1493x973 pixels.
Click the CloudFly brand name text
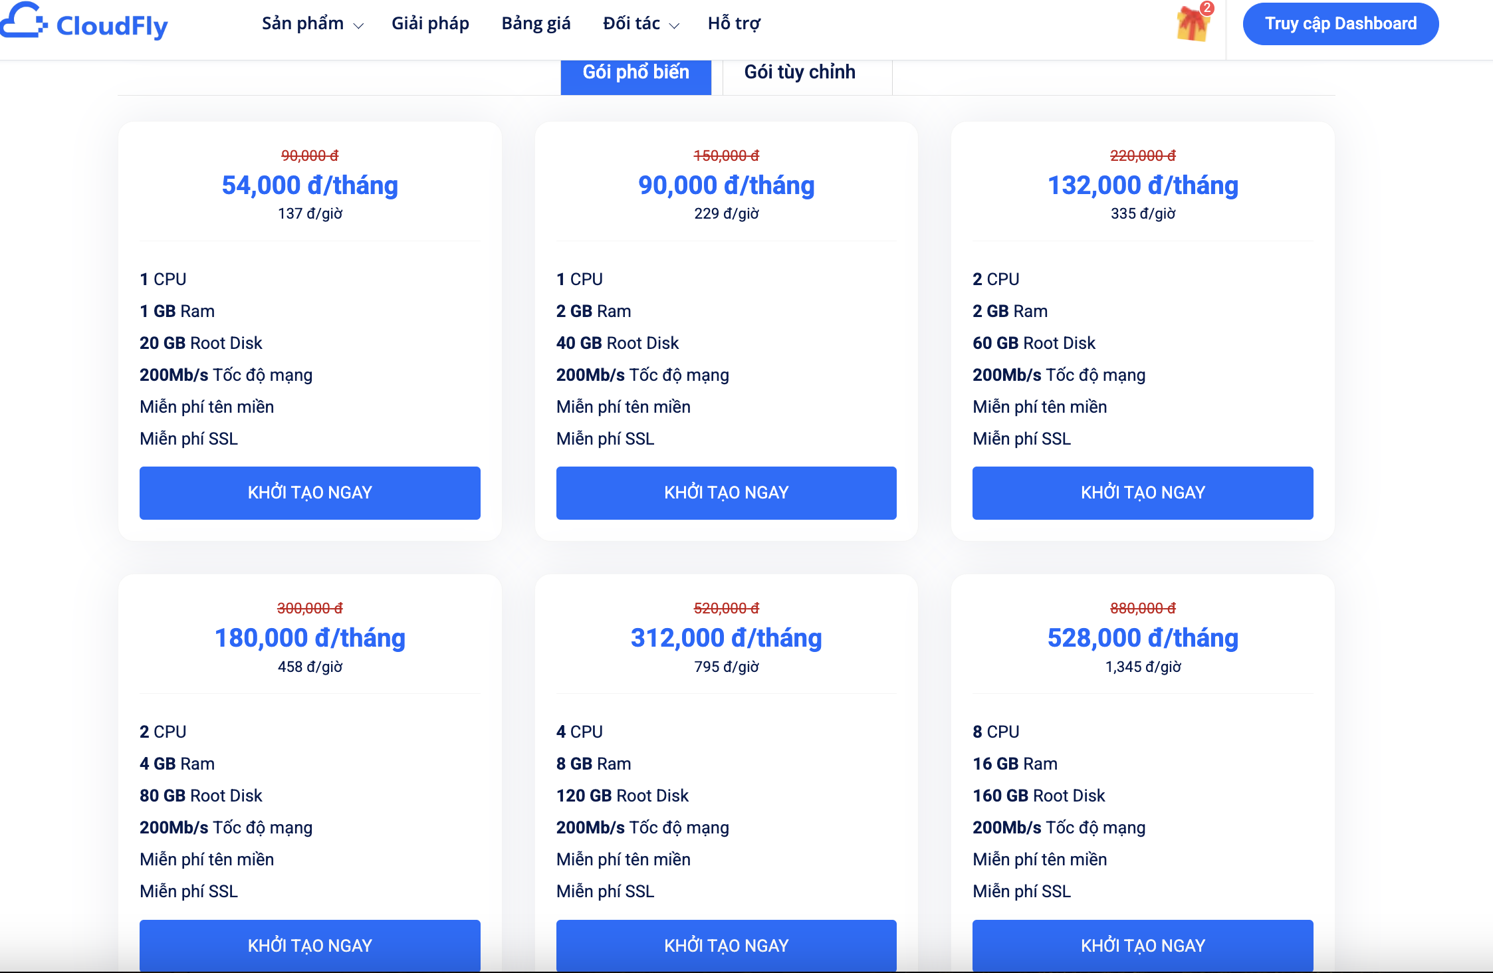pyautogui.click(x=112, y=27)
